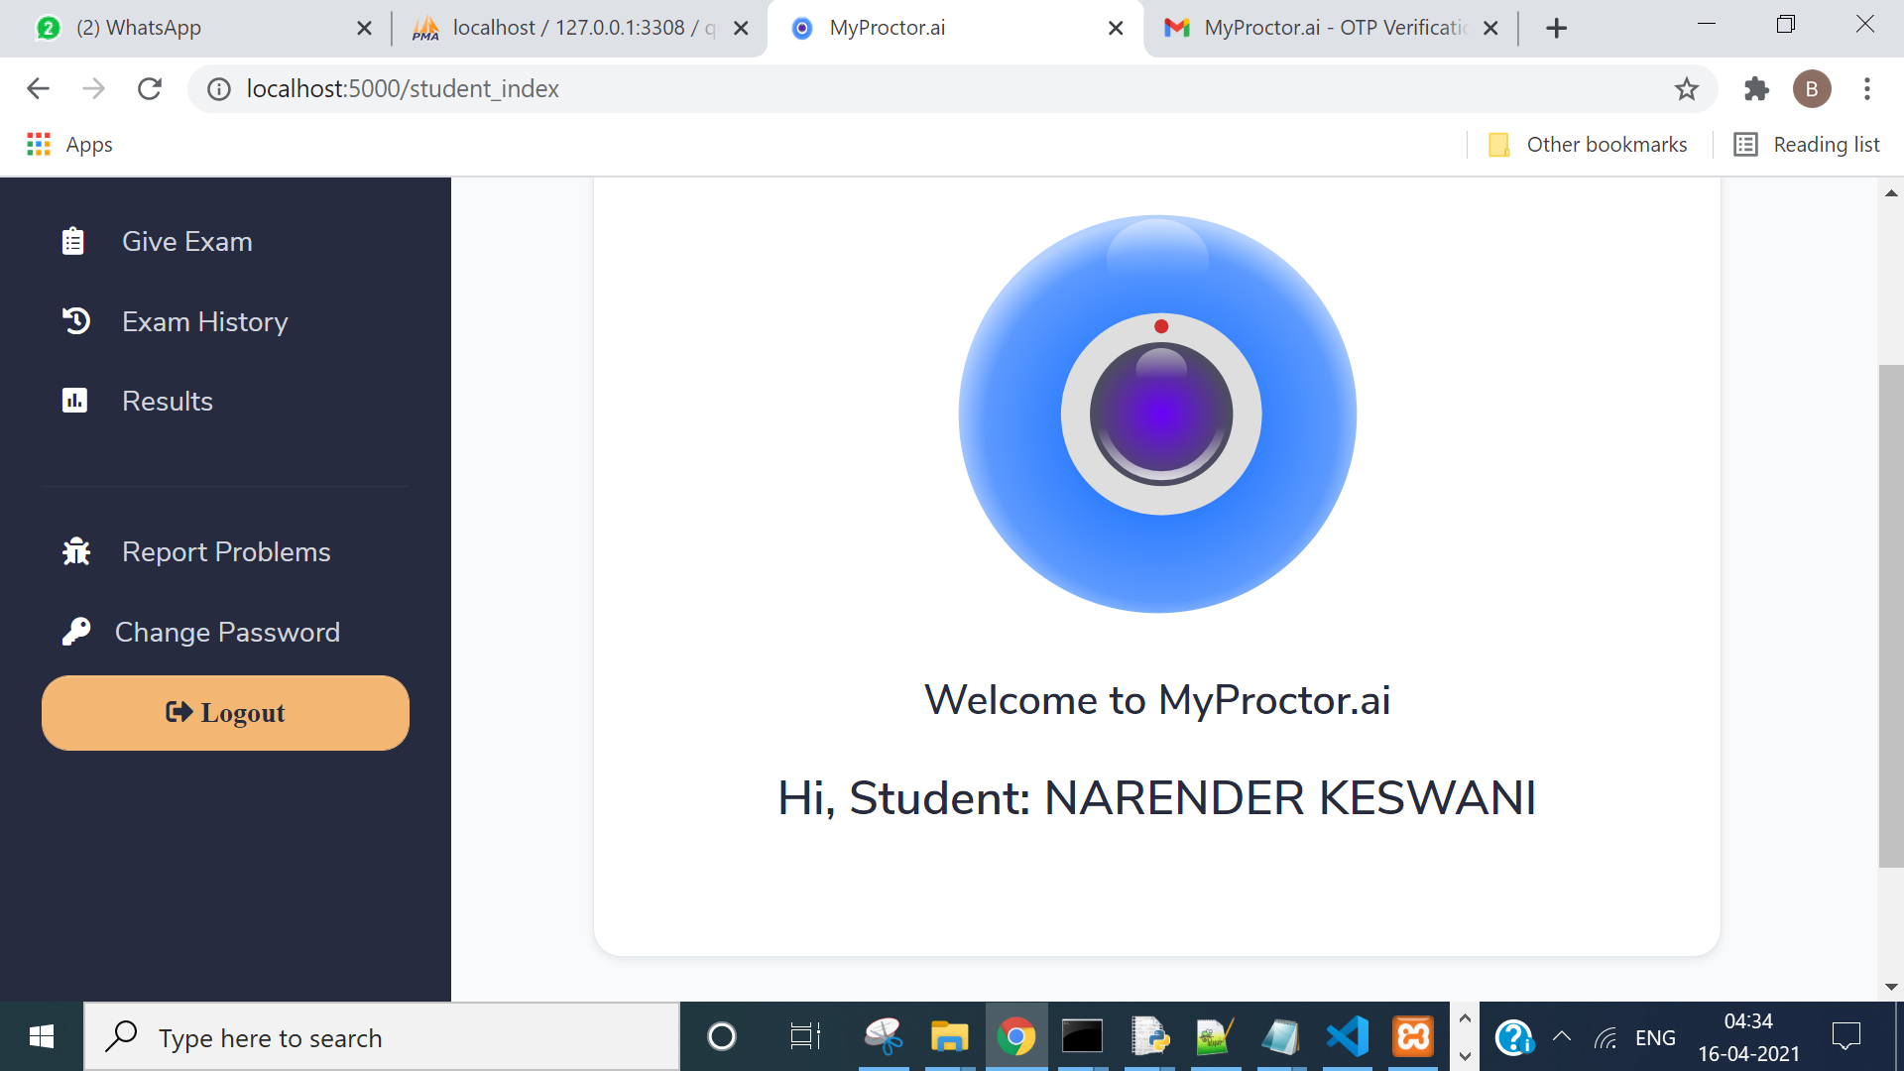
Task: Open Give Exam clipboard icon
Action: (x=73, y=241)
